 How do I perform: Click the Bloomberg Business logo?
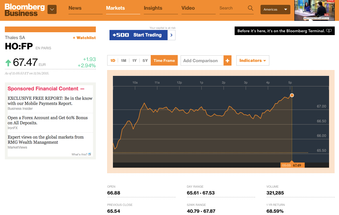point(25,10)
